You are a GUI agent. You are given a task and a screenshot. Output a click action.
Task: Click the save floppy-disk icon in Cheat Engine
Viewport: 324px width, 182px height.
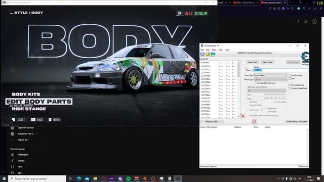[213, 55]
